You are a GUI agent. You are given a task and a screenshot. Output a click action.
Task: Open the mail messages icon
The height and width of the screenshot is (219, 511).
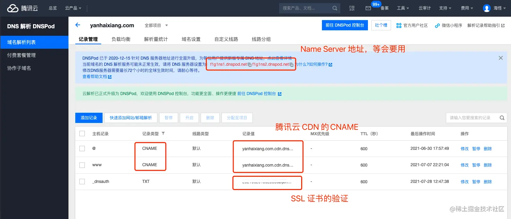click(368, 8)
